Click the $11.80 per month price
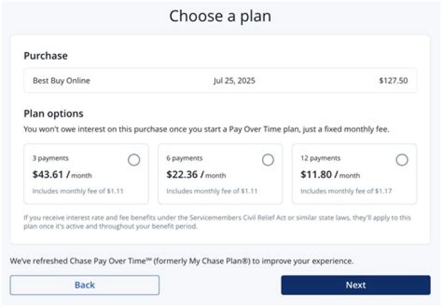Viewport: 442px width, 307px height. (330, 175)
